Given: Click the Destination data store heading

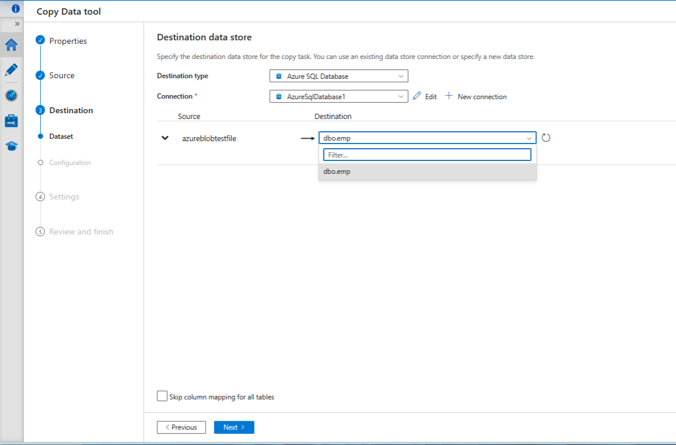Looking at the screenshot, I should pyautogui.click(x=204, y=37).
